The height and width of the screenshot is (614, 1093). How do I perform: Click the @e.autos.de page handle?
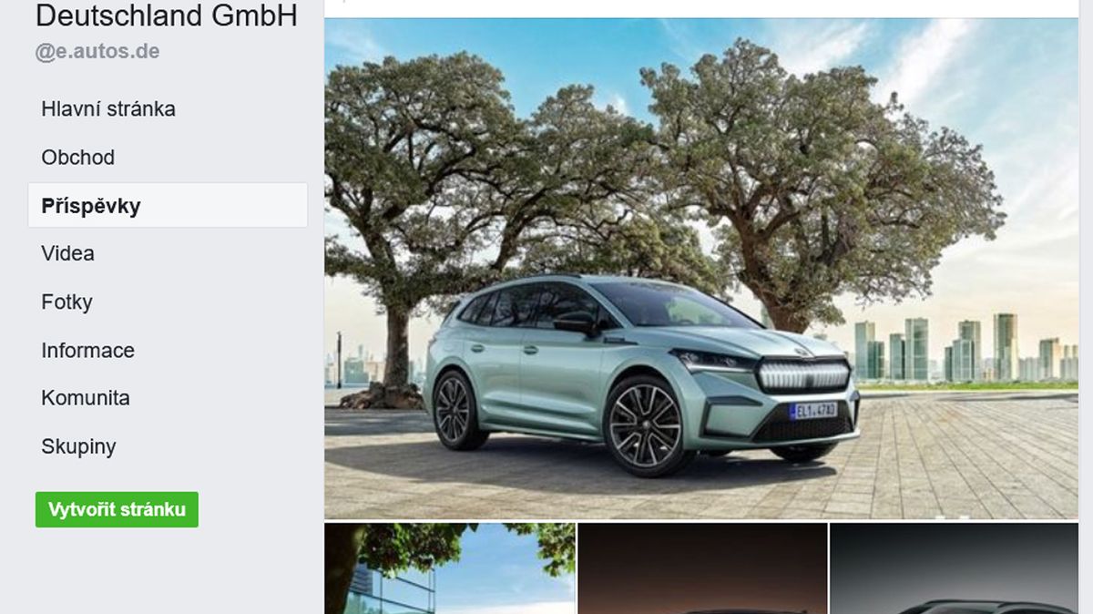pyautogui.click(x=97, y=52)
